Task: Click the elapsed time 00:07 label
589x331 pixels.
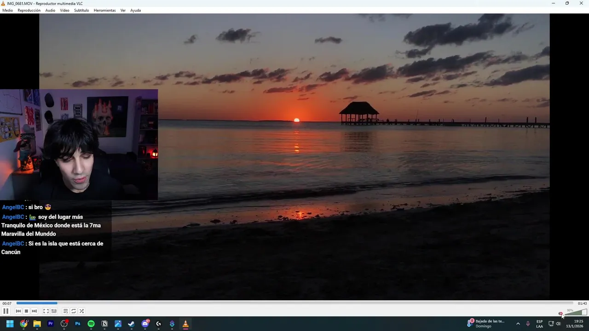Action: pos(7,303)
